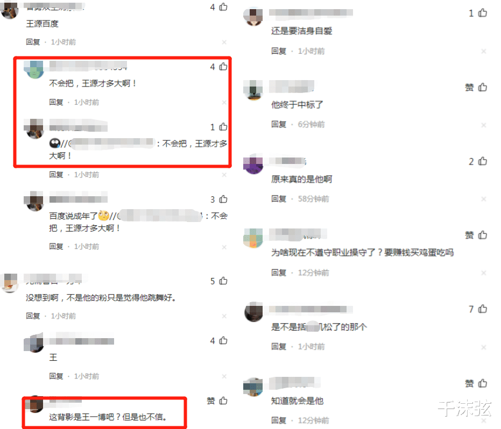
Task: Like the comment '原来真的是他啊'
Action: [x=483, y=161]
